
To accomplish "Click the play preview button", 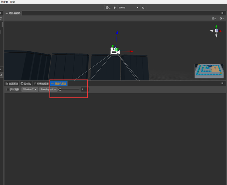I will coord(115,8).
